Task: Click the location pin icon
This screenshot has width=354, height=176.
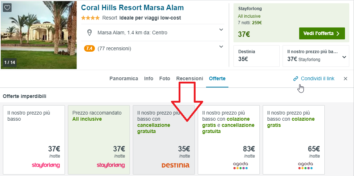Action: [89, 33]
